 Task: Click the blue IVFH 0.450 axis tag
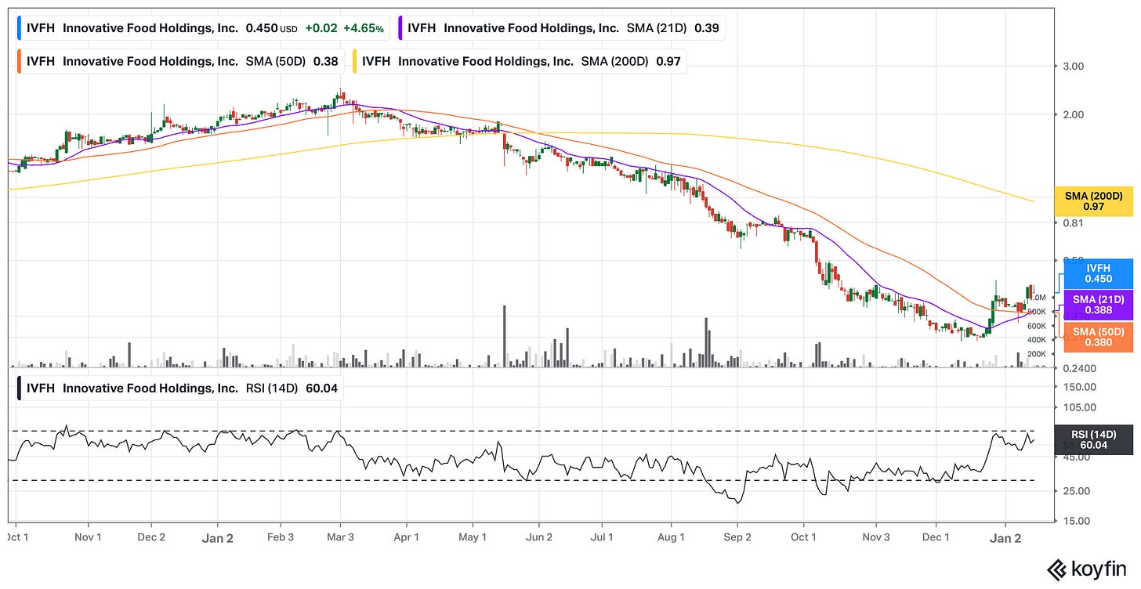click(x=1098, y=273)
